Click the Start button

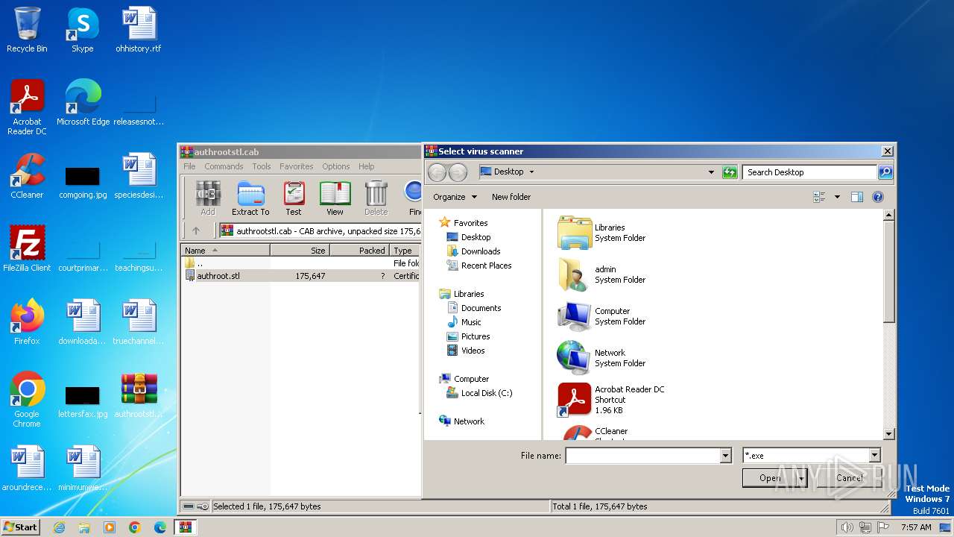(21, 527)
